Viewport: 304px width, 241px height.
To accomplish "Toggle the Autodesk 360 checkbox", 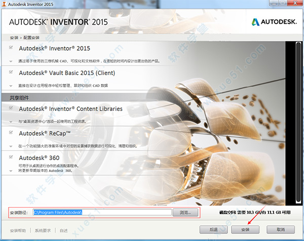I will pyautogui.click(x=11, y=157).
